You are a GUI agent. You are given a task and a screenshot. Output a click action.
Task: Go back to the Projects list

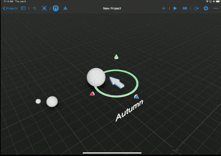coord(10,8)
